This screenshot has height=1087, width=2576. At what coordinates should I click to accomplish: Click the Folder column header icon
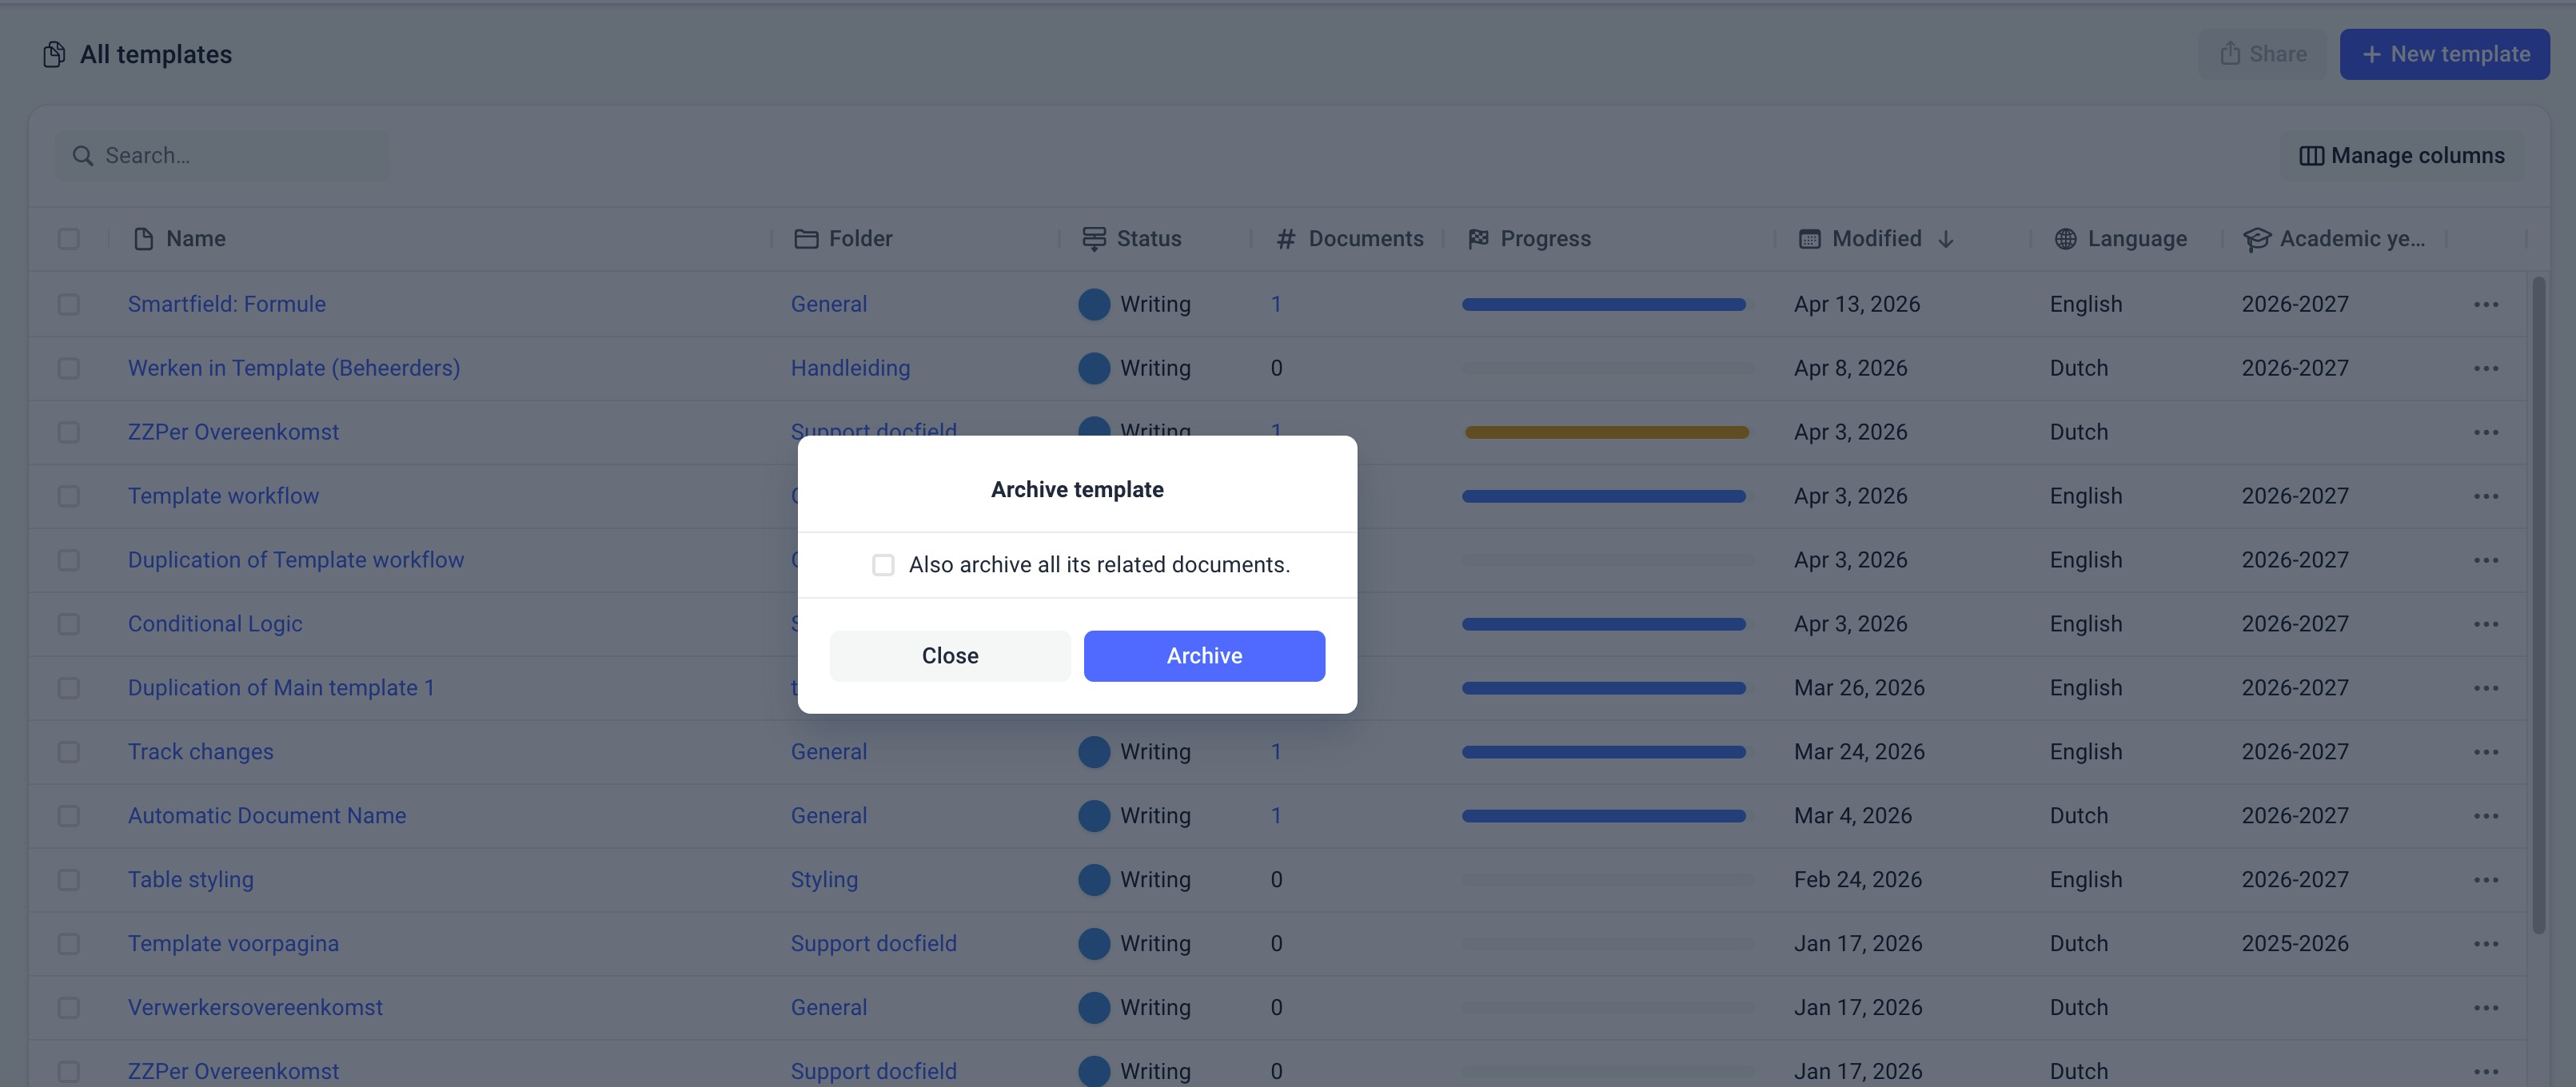806,239
